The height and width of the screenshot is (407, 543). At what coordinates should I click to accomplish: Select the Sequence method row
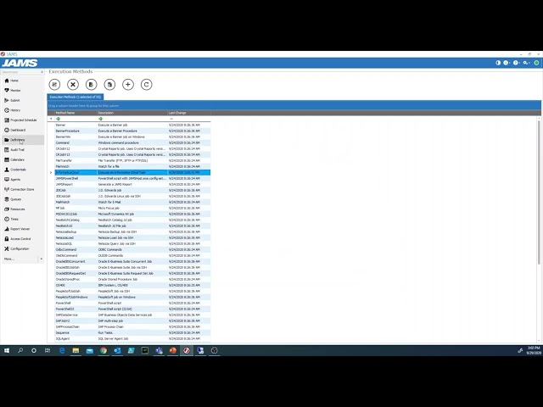pyautogui.click(x=132, y=332)
